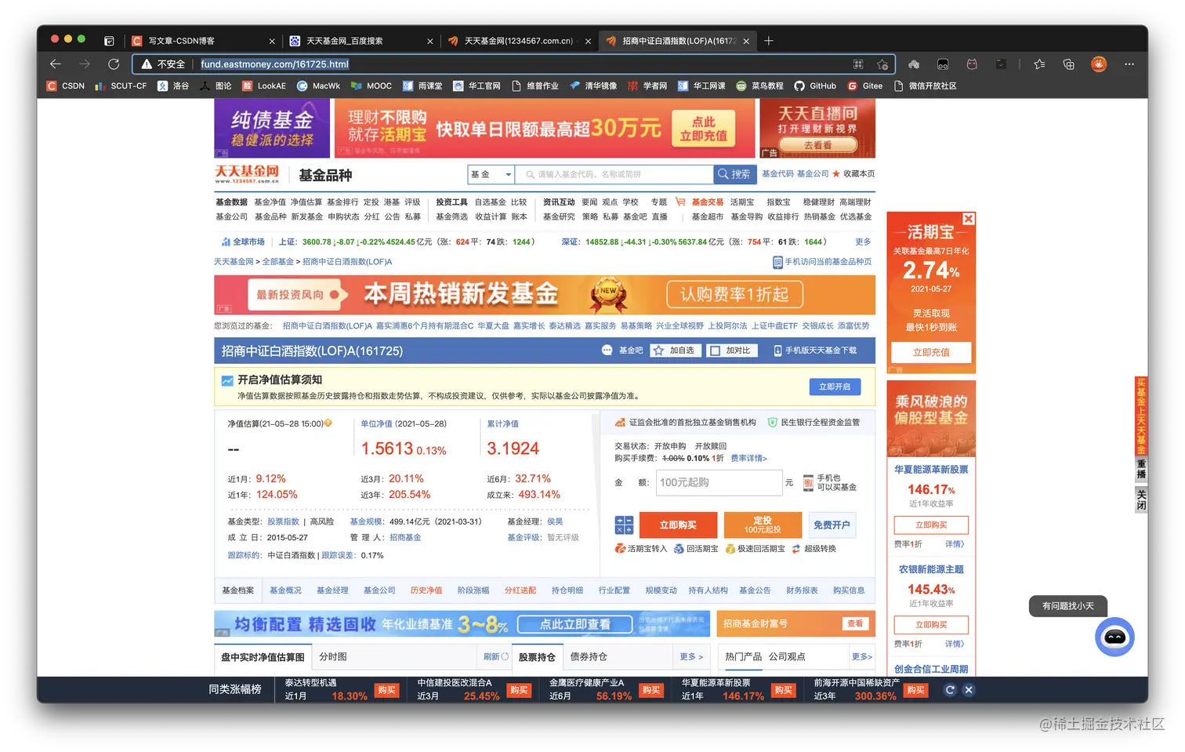The width and height of the screenshot is (1185, 752).
Task: Reload the current browser page
Action: click(114, 64)
